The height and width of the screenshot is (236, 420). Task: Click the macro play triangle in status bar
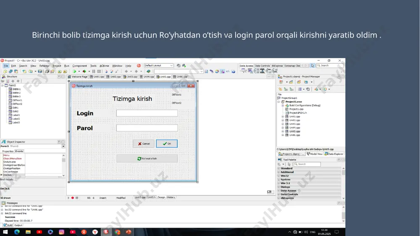click(x=68, y=198)
